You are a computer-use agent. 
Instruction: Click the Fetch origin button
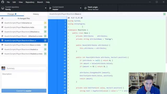100,8
